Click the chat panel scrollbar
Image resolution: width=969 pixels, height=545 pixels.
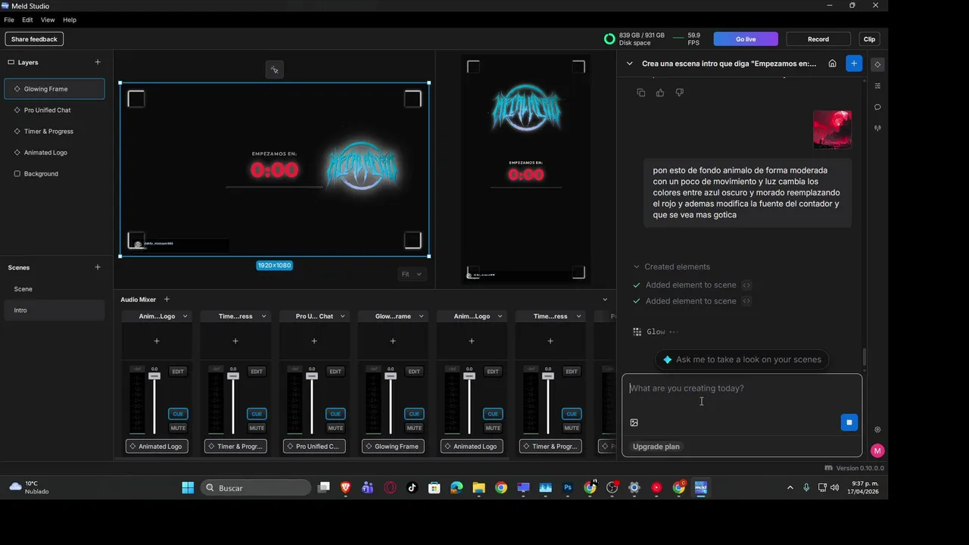click(864, 356)
